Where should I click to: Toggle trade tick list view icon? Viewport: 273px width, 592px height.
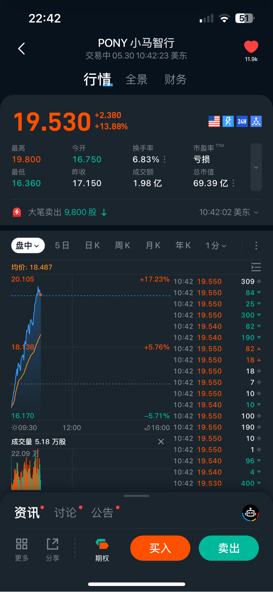click(256, 267)
